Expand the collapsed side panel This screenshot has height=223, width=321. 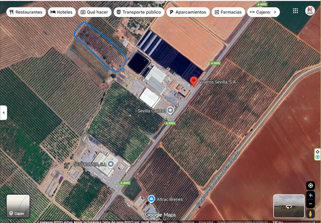tap(4, 112)
